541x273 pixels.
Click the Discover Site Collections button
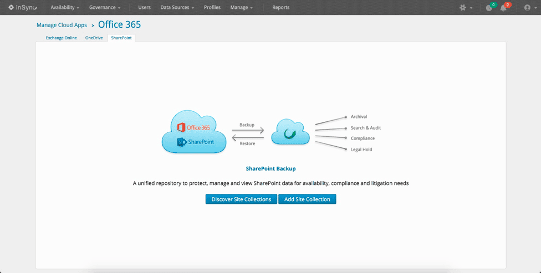241,199
